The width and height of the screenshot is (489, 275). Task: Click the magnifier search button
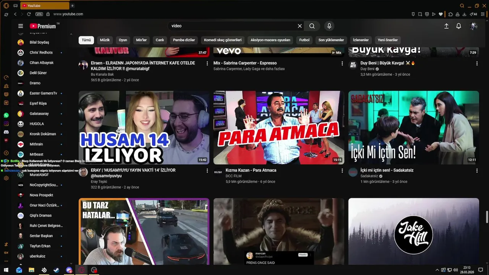point(312,26)
